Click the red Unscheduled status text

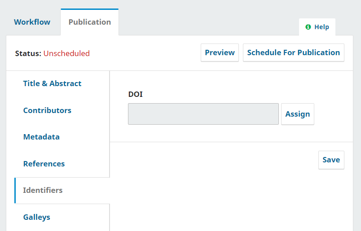(66, 53)
